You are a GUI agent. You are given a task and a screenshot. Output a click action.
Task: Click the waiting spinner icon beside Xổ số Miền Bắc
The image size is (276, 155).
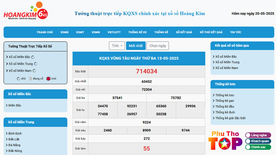tap(33, 57)
